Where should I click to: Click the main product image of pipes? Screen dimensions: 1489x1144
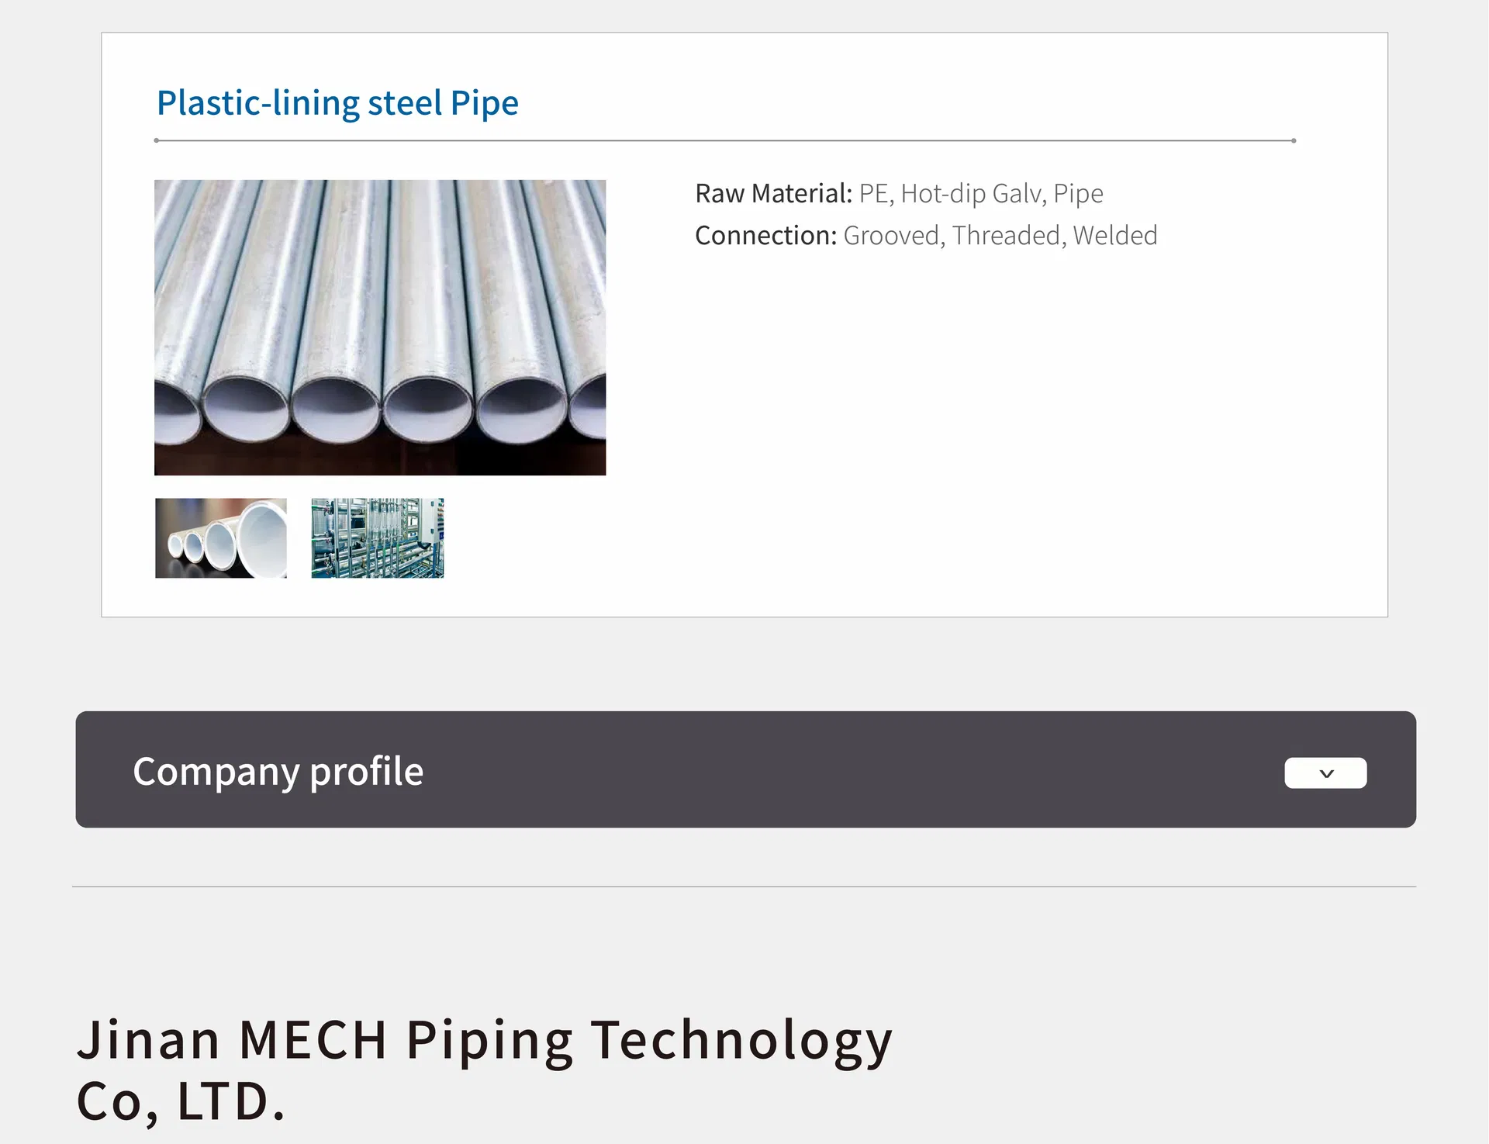pyautogui.click(x=379, y=327)
